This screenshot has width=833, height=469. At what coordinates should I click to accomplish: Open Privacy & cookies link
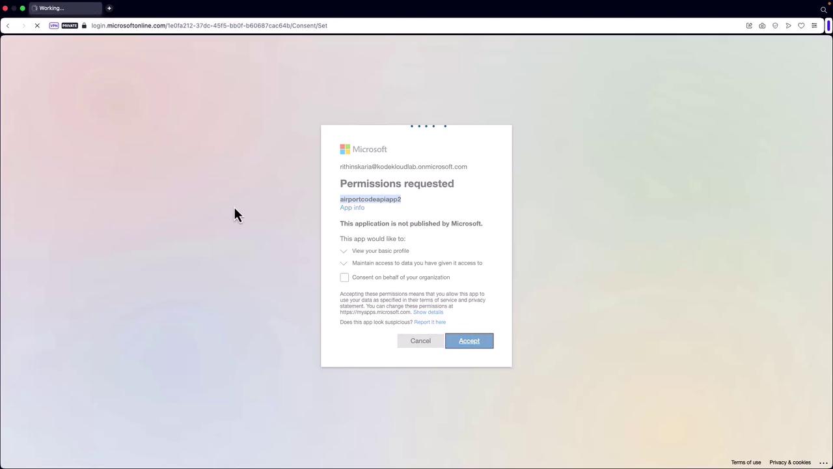790,462
